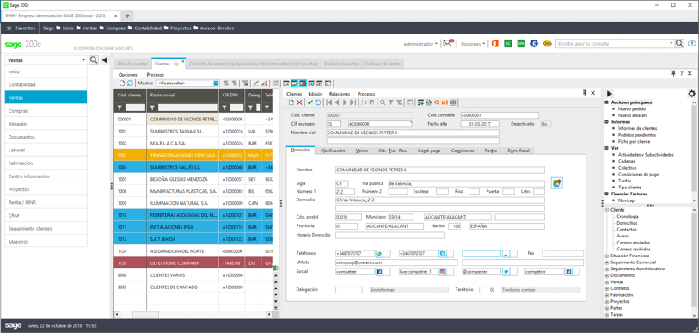Click the clear filter icon with red X
699x333 pixels.
coord(245,83)
